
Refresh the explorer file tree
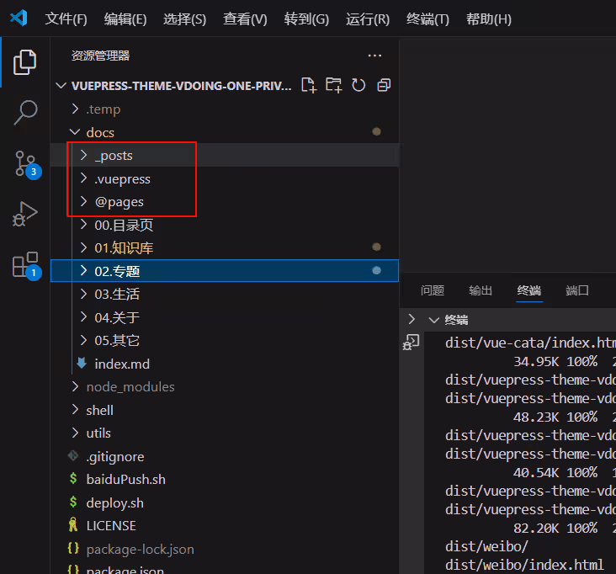358,85
